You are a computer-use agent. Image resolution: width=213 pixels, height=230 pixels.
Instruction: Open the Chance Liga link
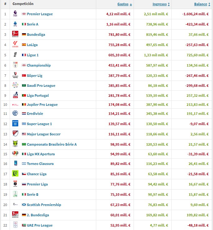(37, 174)
